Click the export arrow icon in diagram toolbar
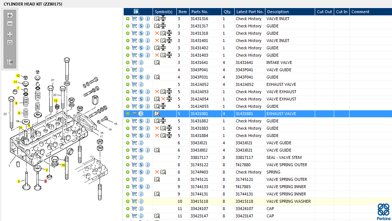The width and height of the screenshot is (392, 221). coord(10,62)
